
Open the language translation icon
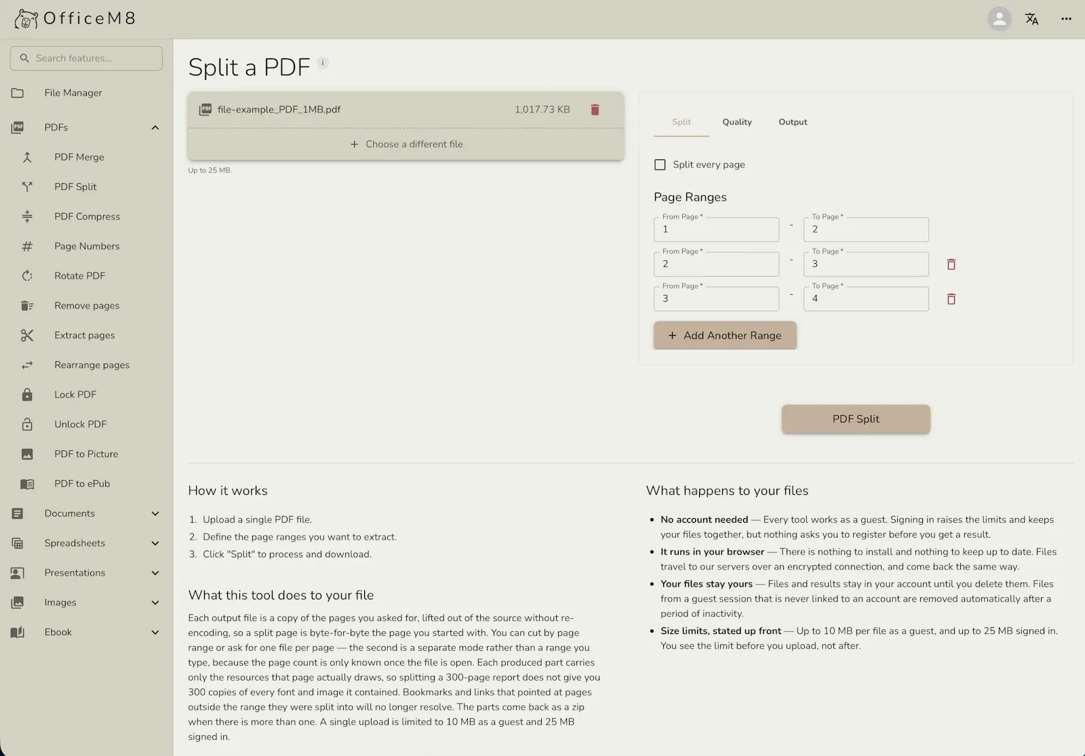coord(1031,19)
